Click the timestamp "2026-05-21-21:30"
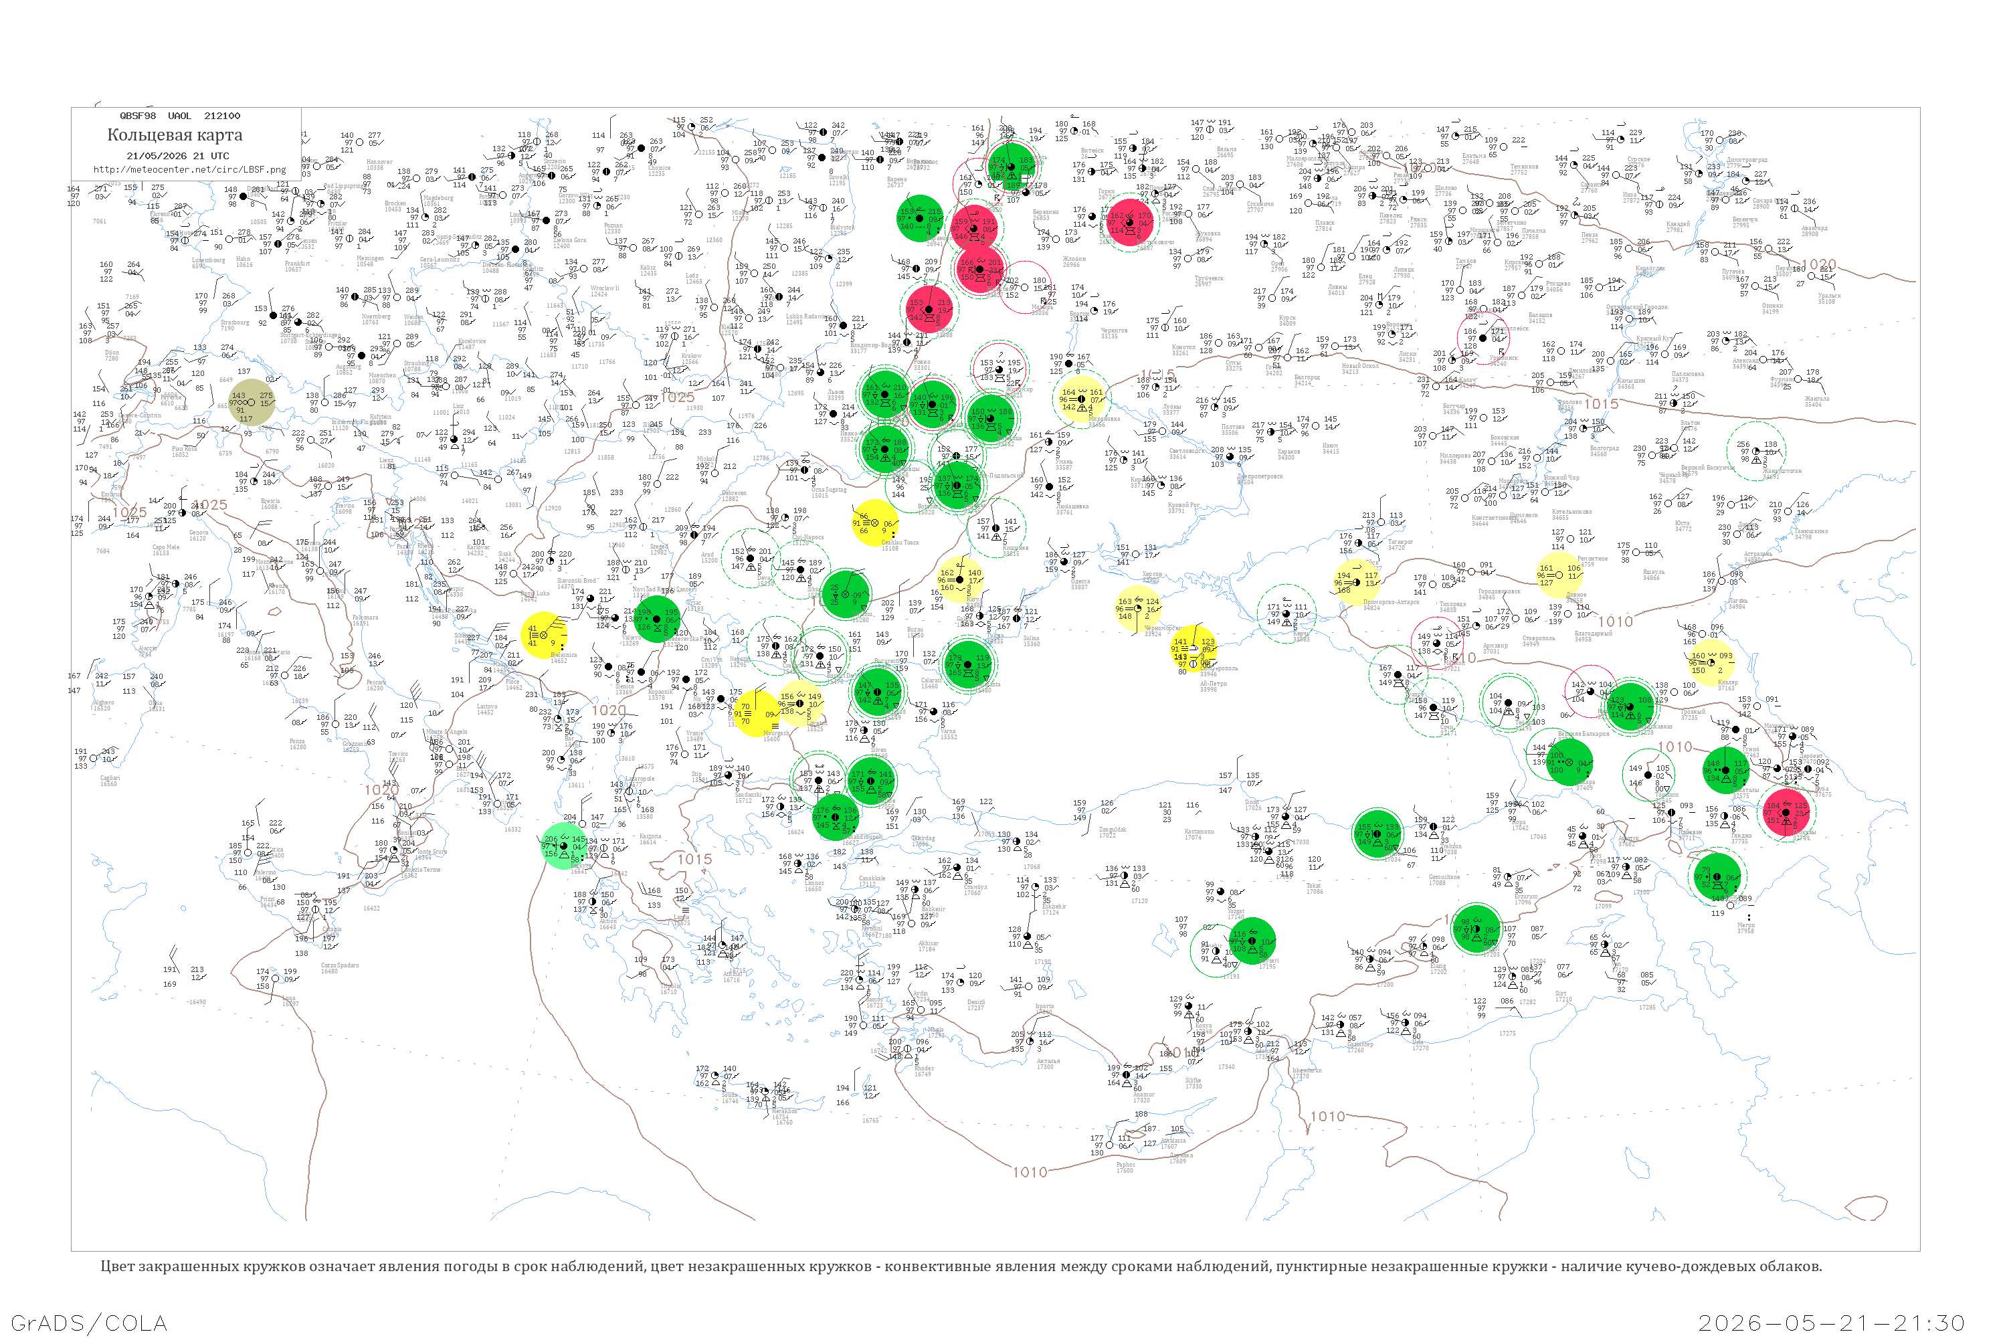Screen dimensions: 2007x1338 (1831, 1323)
